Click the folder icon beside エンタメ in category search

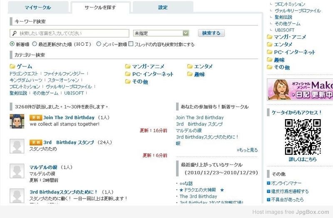coord(190,66)
